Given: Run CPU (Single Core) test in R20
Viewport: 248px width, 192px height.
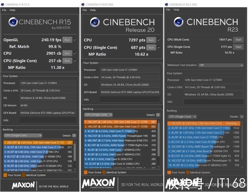Looking at the screenshot, I should [x=151, y=47].
